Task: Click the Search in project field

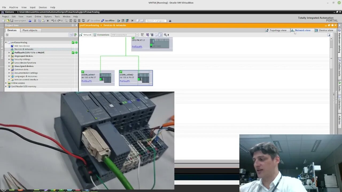Action: click(156, 21)
